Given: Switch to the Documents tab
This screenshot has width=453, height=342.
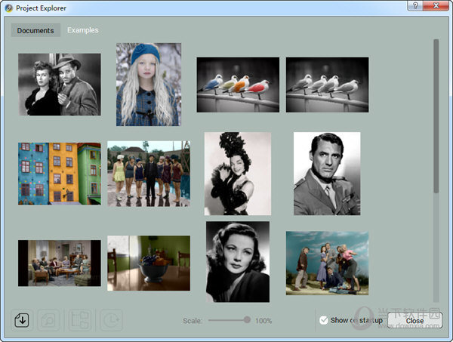Looking at the screenshot, I should [x=35, y=30].
